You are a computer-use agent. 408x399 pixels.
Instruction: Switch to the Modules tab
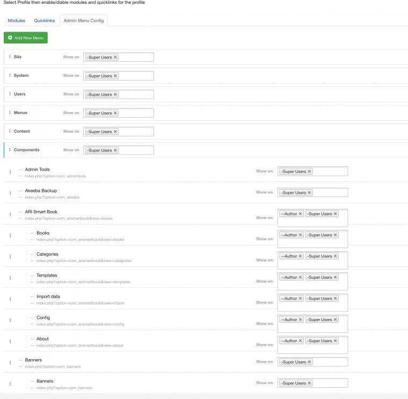pos(17,20)
